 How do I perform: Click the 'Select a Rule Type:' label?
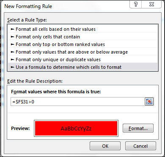click(x=27, y=20)
